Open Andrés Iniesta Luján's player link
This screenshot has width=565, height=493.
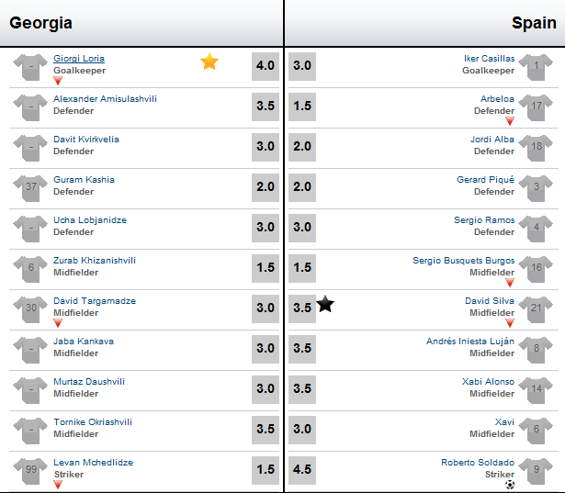pos(470,342)
